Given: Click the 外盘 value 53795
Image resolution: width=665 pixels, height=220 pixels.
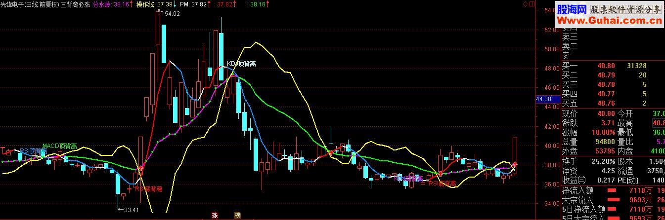Looking at the screenshot, I should 605,151.
